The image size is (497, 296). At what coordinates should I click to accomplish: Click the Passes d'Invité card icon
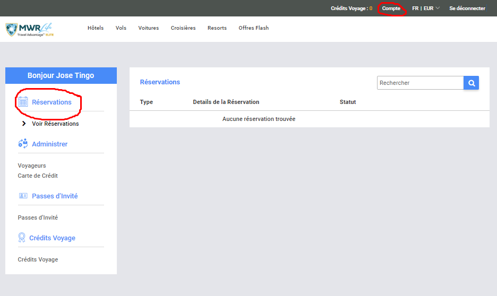tap(23, 196)
